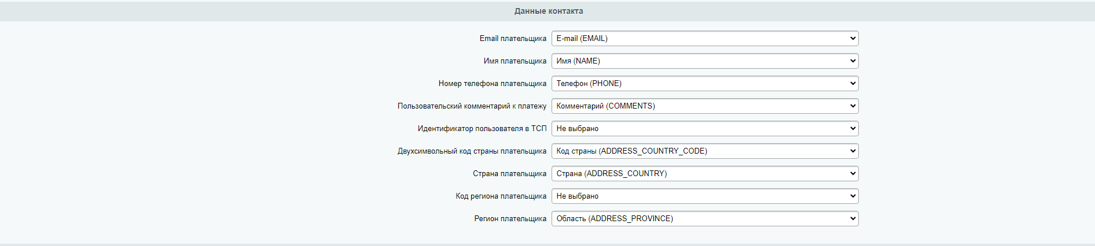Click the Пользовательский комментарий к платежу label
1095x246 pixels.
[x=472, y=106]
